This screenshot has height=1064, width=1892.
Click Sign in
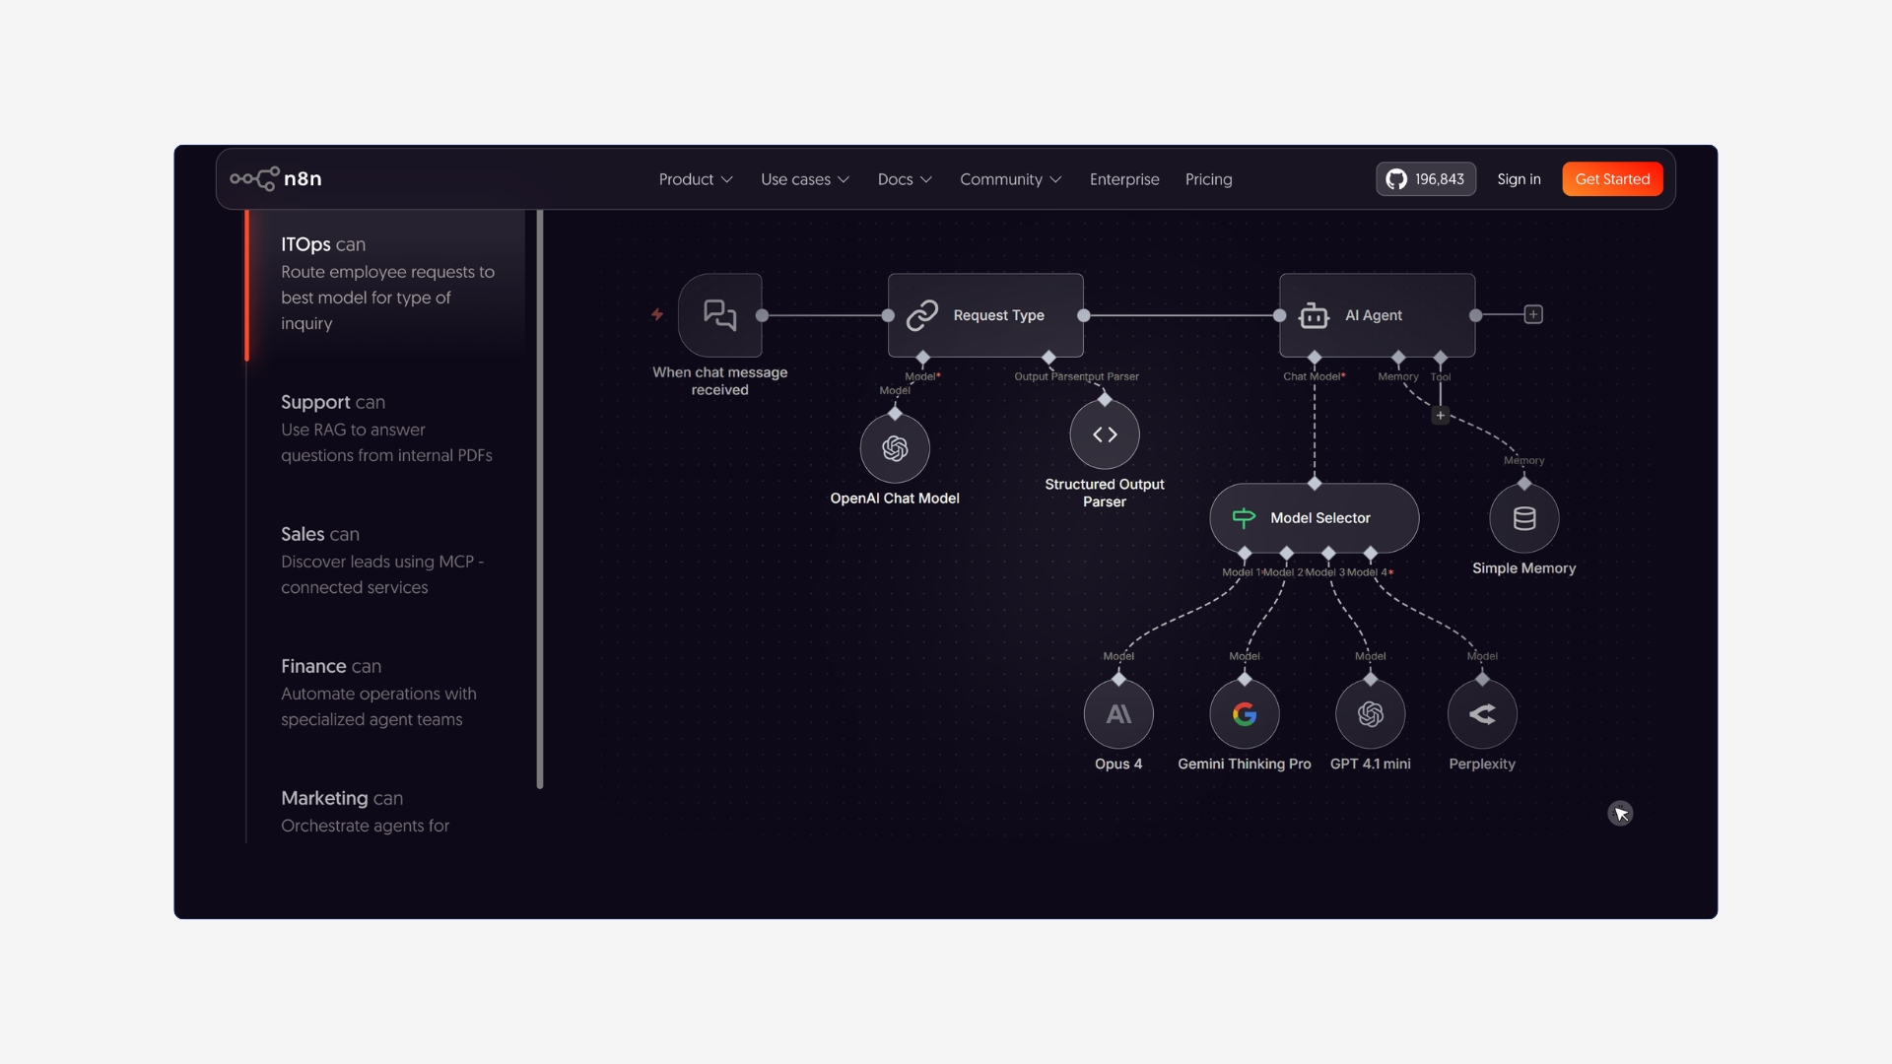tap(1519, 179)
